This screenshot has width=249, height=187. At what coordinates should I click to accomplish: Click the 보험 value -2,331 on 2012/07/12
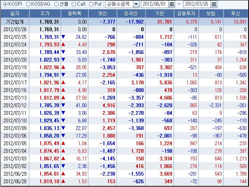[215, 105]
